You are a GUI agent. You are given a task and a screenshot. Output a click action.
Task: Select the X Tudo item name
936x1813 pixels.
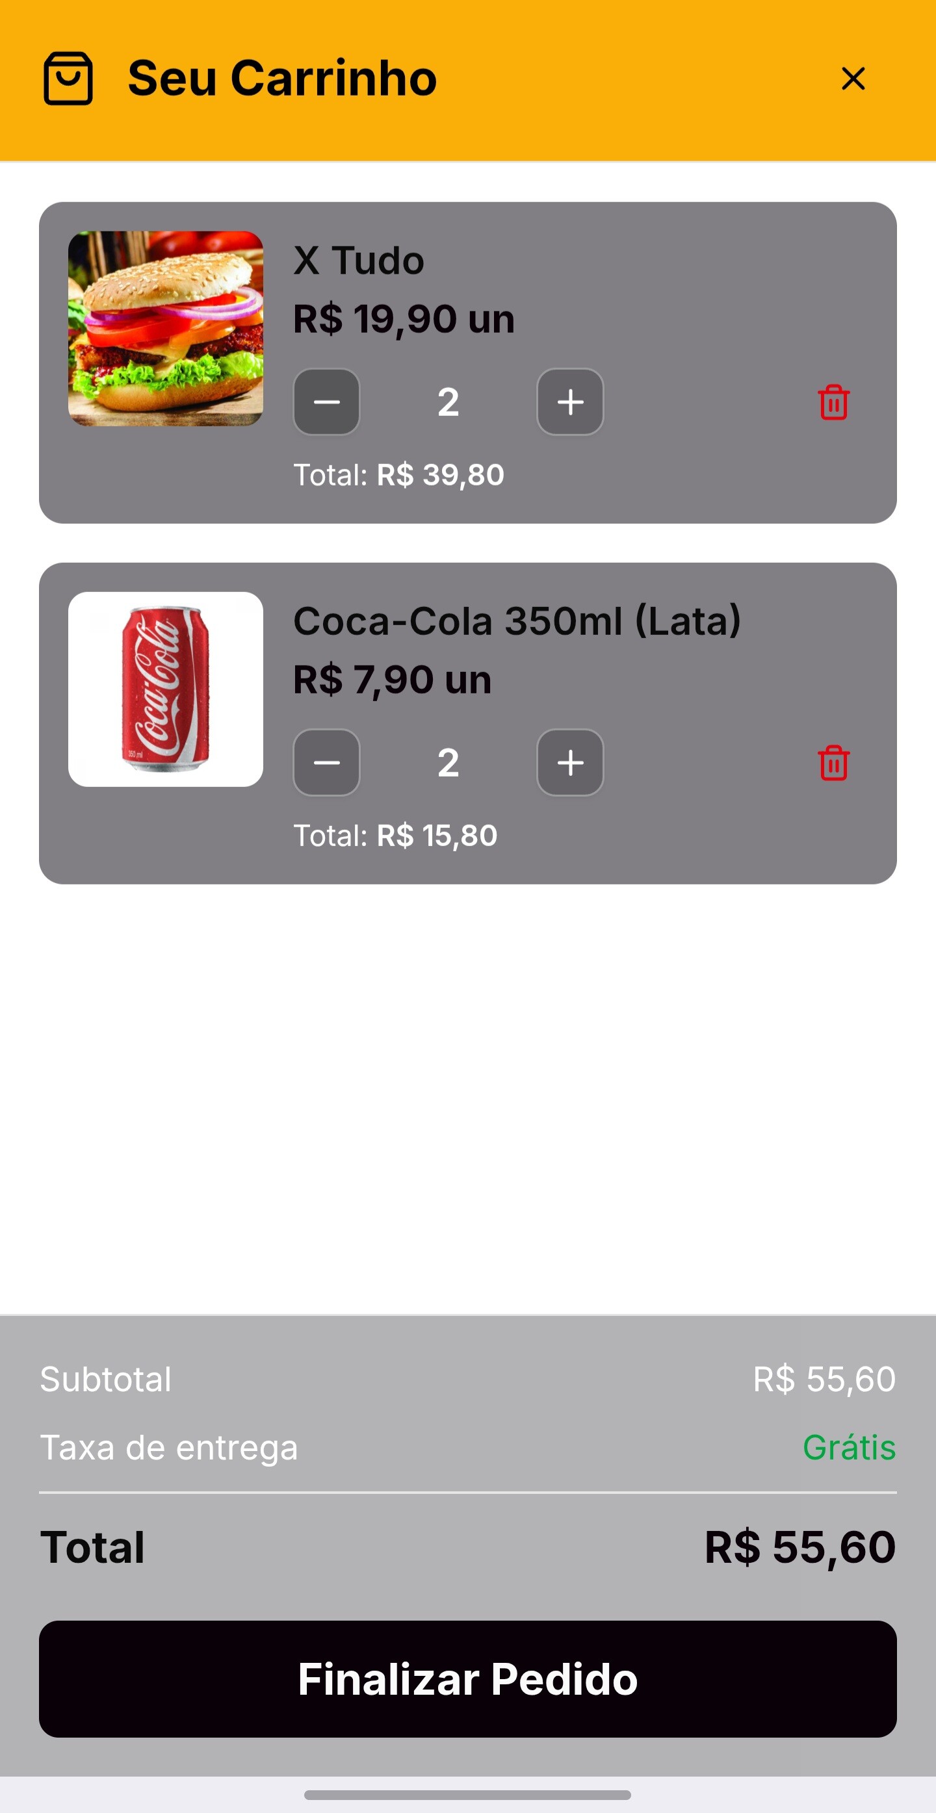(359, 261)
